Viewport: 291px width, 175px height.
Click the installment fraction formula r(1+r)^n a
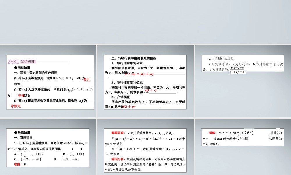click(237, 70)
